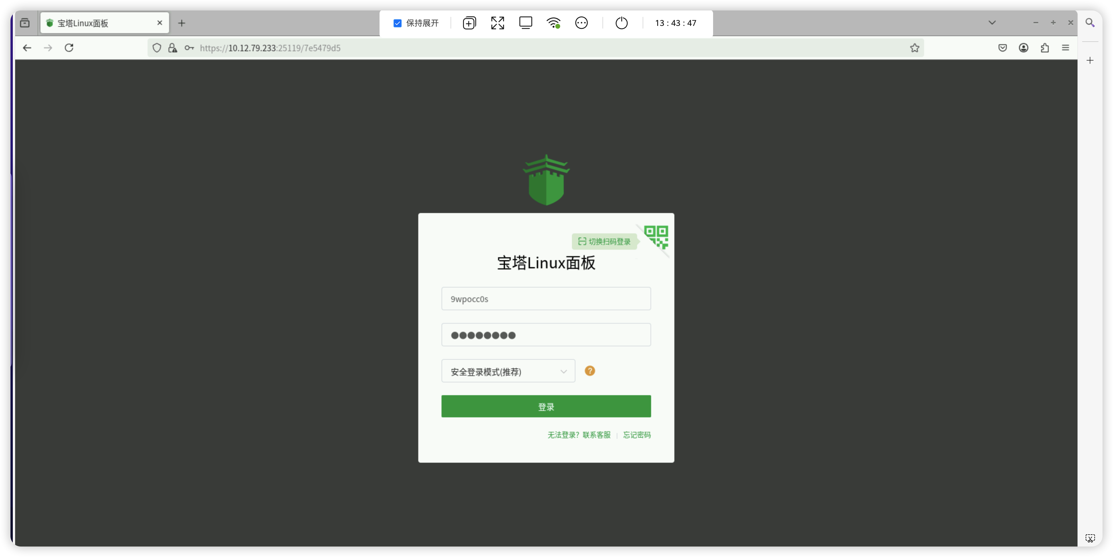Open the Firefox account icon
Viewport: 1113px width, 557px height.
point(1023,48)
